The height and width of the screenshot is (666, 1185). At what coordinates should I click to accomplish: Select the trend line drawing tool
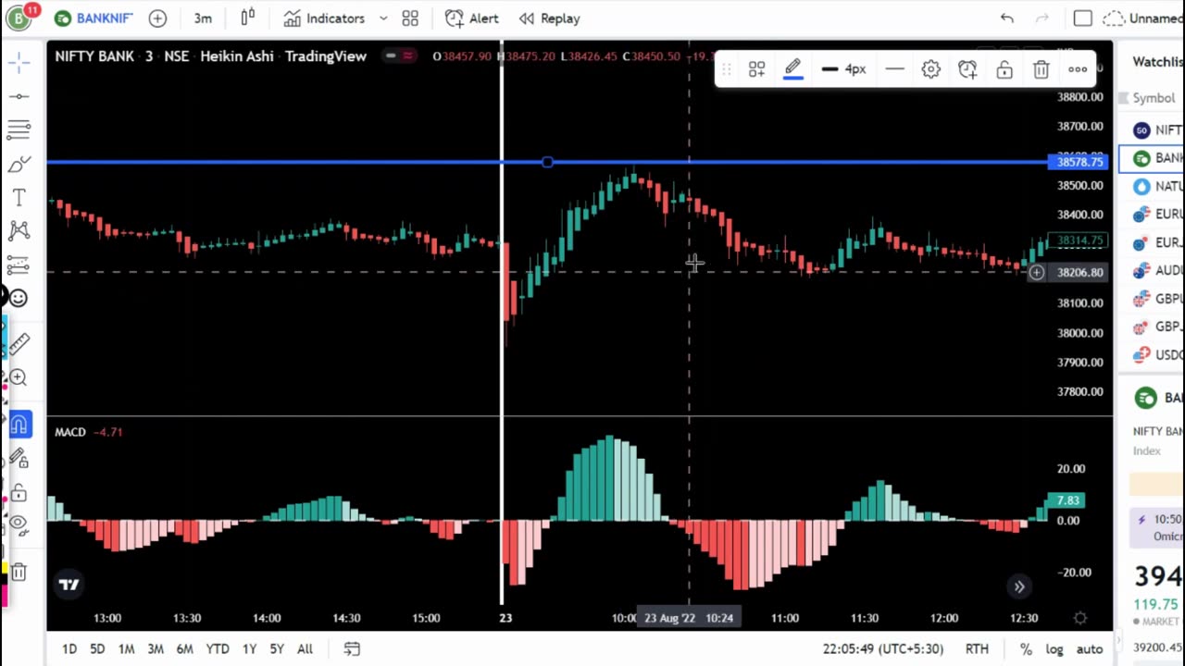pos(19,95)
